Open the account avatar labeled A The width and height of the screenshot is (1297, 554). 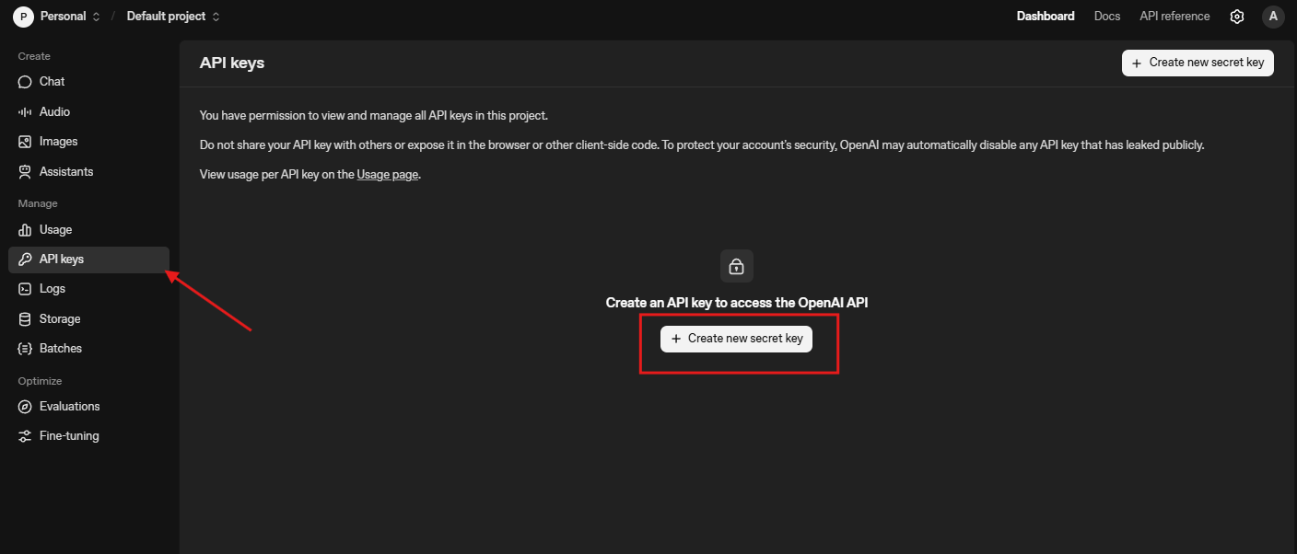pos(1273,17)
